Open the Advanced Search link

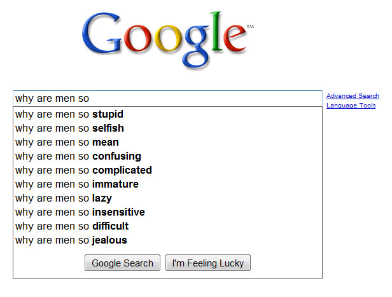point(353,96)
